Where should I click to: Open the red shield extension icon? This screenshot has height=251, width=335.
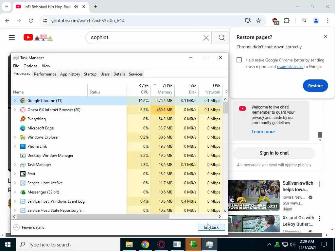click(275, 21)
